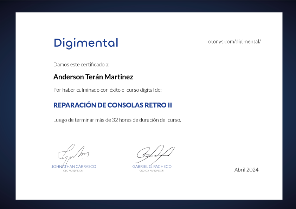The width and height of the screenshot is (296, 209).
Task: Select the JOHNATHAN CARRASCO name label
Action: 73,166
